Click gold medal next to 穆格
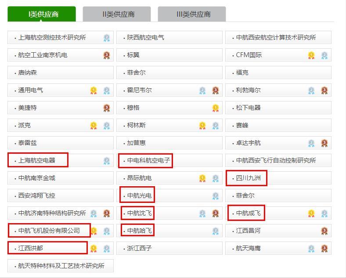Image resolution: width=346 pixels, height=278 pixels. pos(216,108)
